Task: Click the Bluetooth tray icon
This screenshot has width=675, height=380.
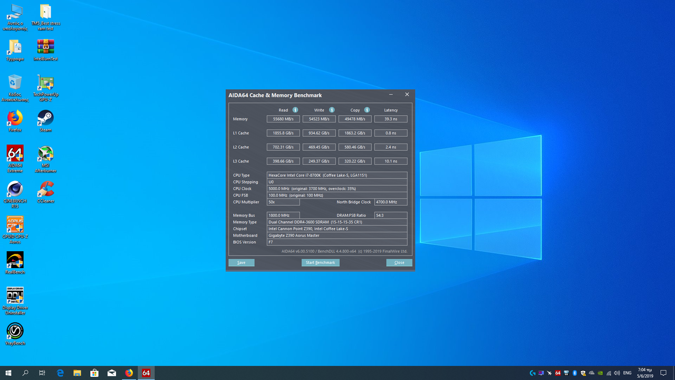Action: point(575,373)
